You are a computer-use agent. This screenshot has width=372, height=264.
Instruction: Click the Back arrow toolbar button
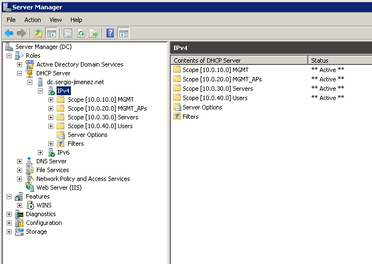9,33
